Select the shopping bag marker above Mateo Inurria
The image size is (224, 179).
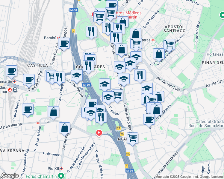[53, 112]
